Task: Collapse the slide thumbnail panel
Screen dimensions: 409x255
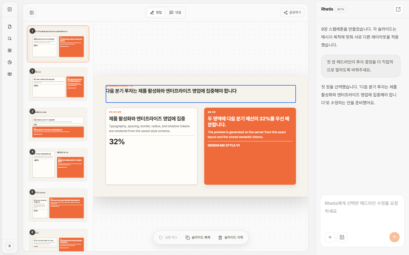Action: coord(32,12)
